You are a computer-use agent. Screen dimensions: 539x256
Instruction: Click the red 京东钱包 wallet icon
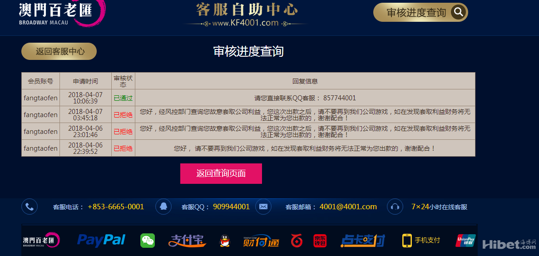[320, 241]
